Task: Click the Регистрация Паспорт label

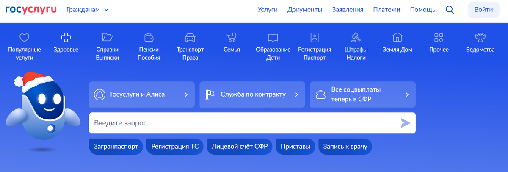Action: click(315, 54)
